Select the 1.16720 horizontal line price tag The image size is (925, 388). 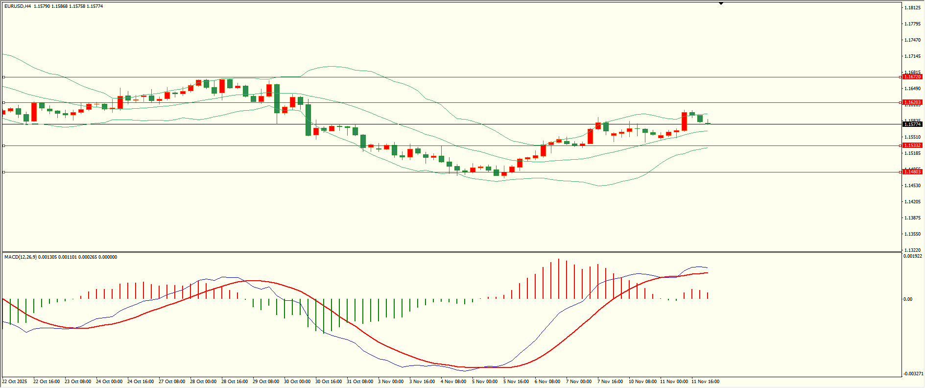(x=912, y=77)
